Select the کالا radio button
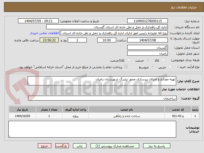This screenshot has width=204, height=153. tap(163, 60)
